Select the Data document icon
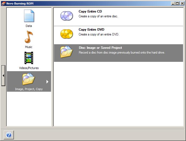 click(29, 16)
